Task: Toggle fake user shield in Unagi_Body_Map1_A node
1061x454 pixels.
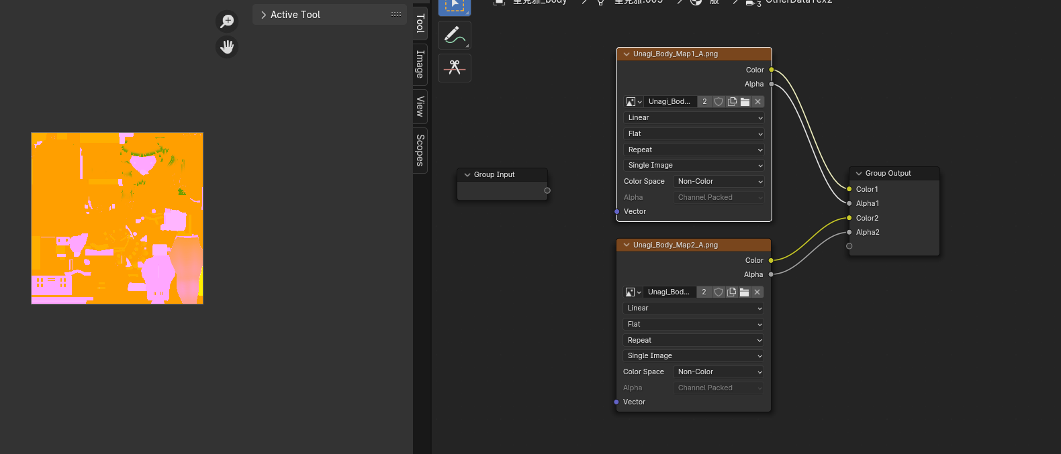Action: (719, 102)
